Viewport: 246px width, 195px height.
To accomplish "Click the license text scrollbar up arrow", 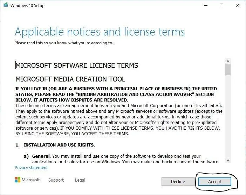I will (228, 61).
